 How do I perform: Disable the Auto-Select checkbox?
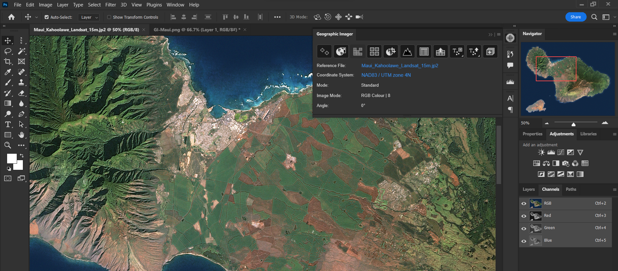[x=47, y=17]
